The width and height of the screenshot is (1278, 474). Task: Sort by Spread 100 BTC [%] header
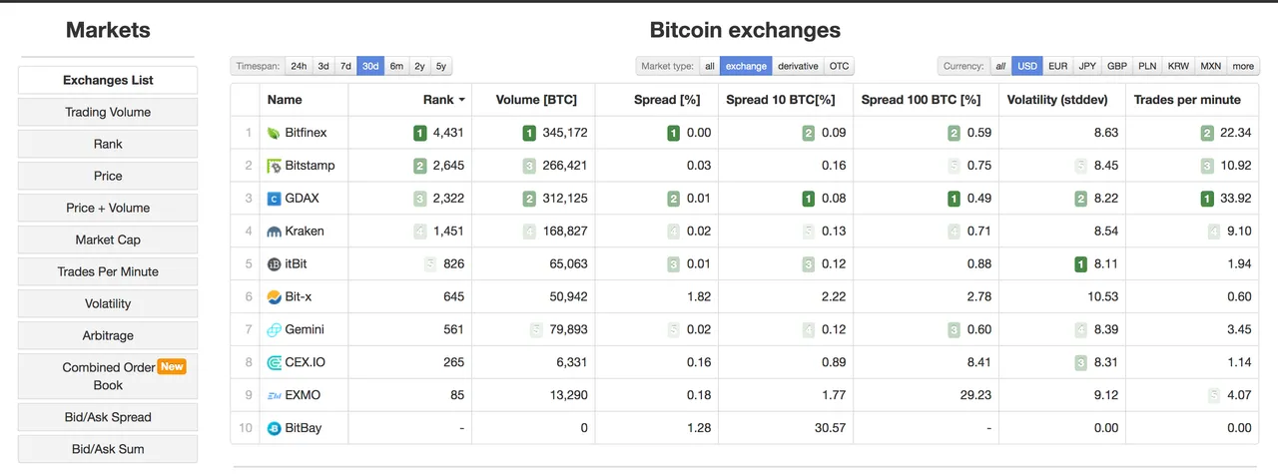pos(926,100)
